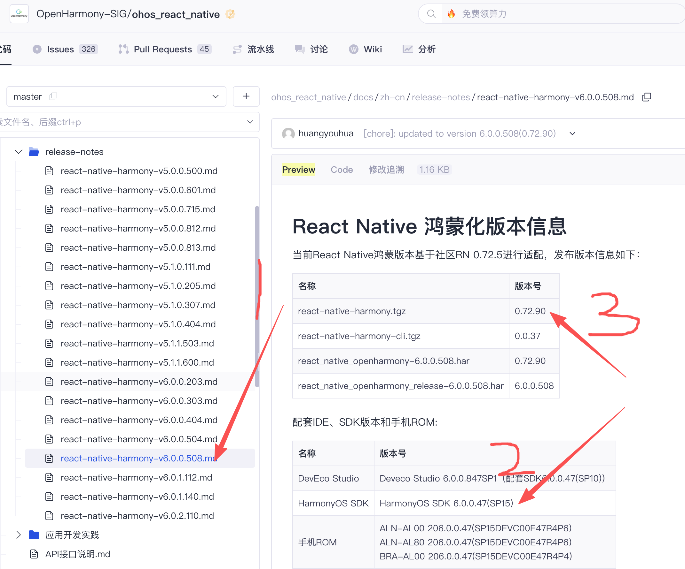Click the repository badge icon beside ohos_react_native
The image size is (685, 569).
(x=230, y=14)
